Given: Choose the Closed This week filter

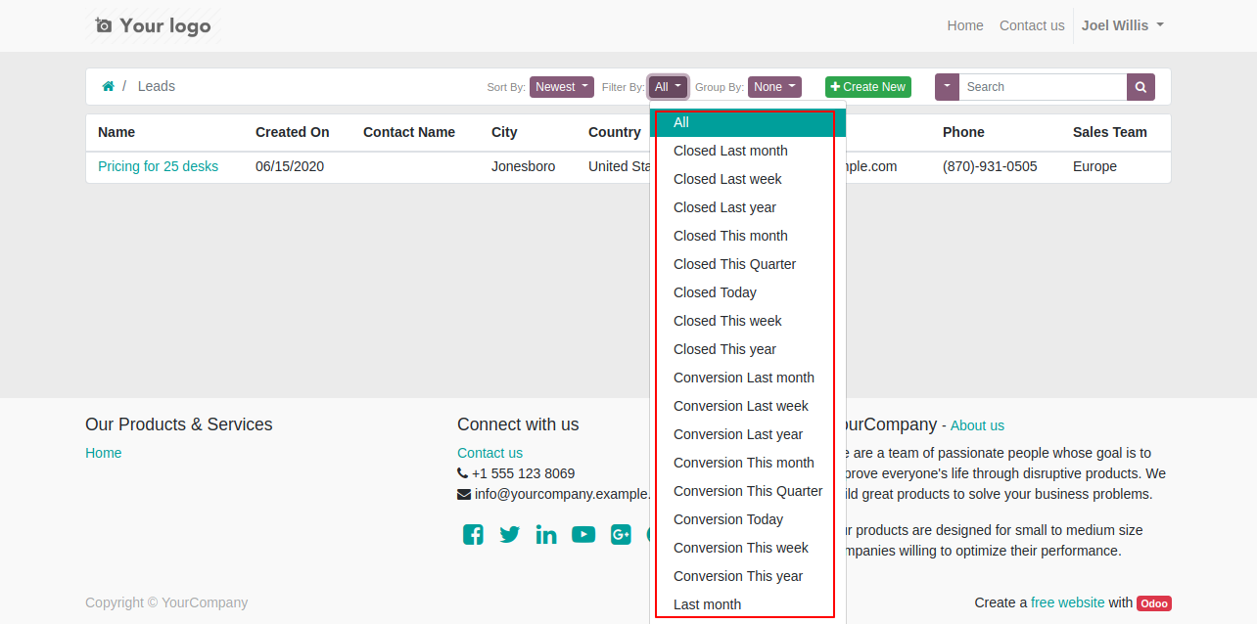Looking at the screenshot, I should click(x=748, y=321).
